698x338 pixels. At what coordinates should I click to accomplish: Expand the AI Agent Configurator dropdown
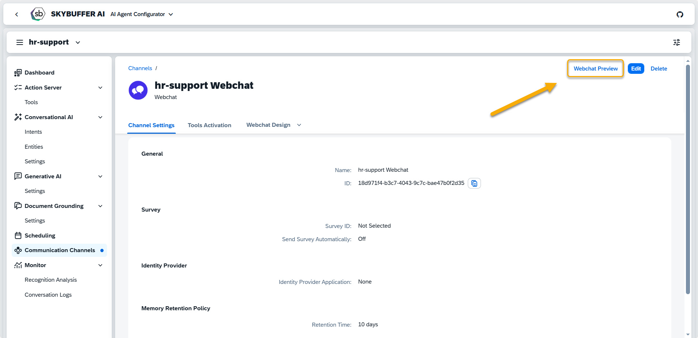[171, 14]
